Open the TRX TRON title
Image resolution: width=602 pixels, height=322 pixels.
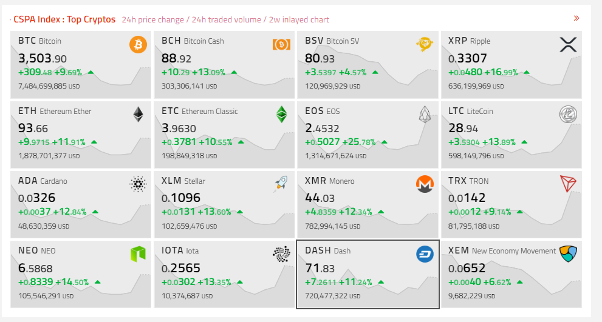coord(468,181)
